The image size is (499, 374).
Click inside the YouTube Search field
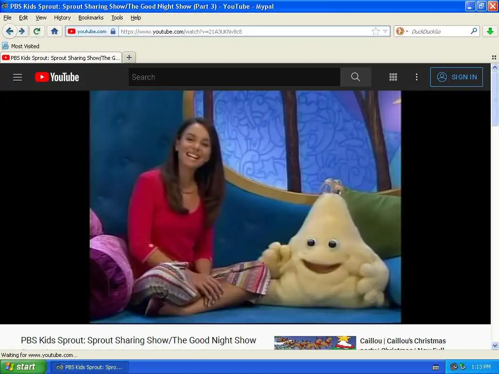(x=234, y=77)
